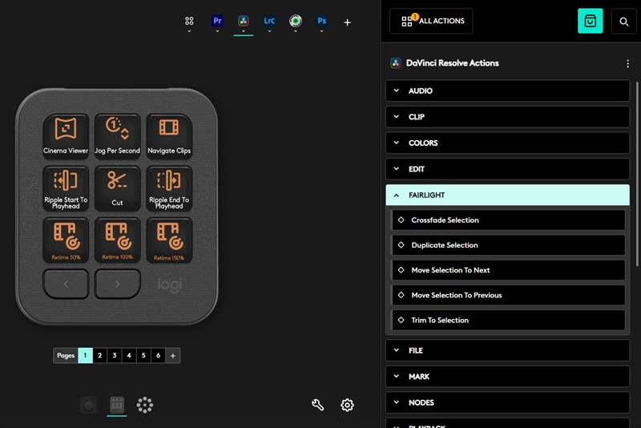Switch to the dial device view icon
Screen dimensions: 641x428
click(x=145, y=405)
